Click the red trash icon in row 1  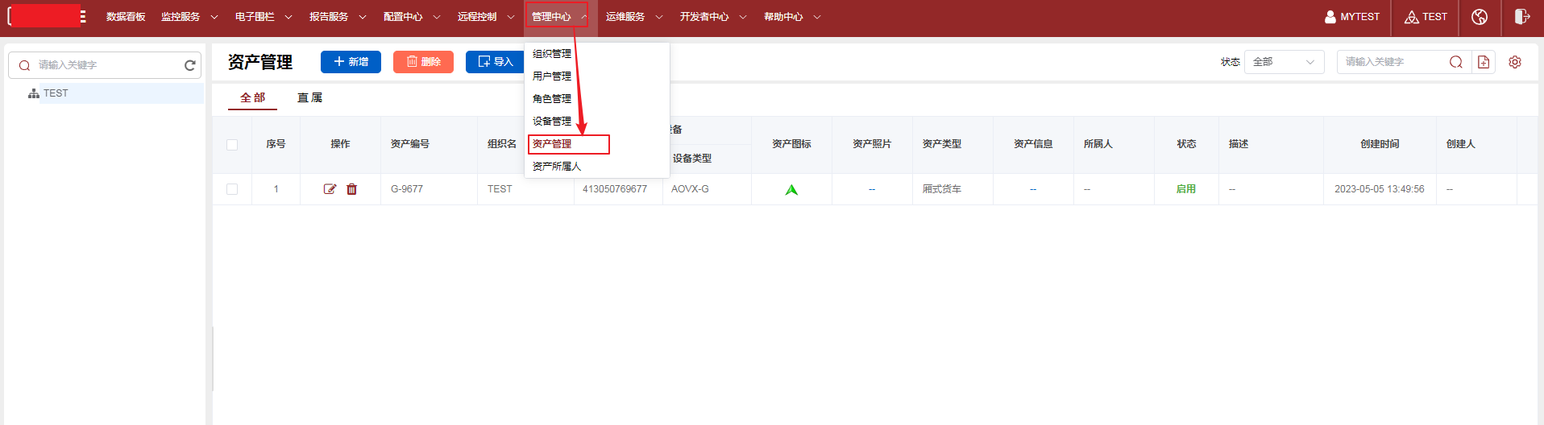351,189
